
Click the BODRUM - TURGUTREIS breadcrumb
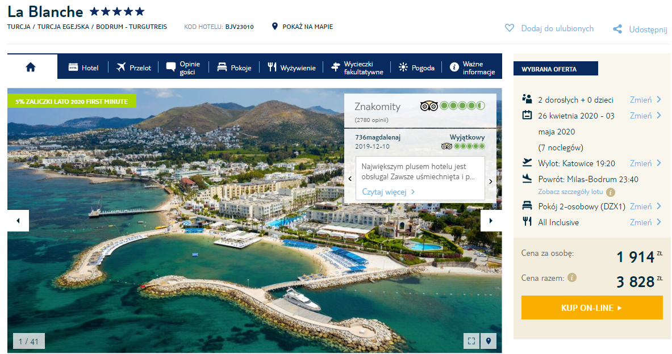pos(132,27)
